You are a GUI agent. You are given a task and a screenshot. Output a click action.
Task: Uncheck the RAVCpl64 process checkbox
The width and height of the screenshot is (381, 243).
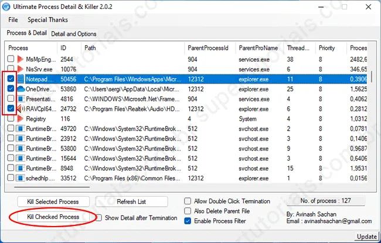click(11, 108)
